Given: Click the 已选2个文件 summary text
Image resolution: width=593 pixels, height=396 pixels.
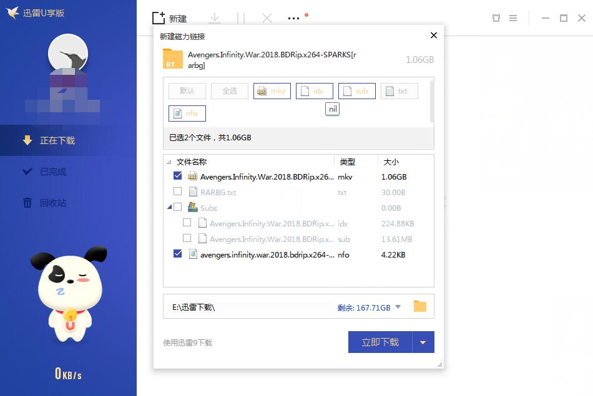Looking at the screenshot, I should (210, 138).
